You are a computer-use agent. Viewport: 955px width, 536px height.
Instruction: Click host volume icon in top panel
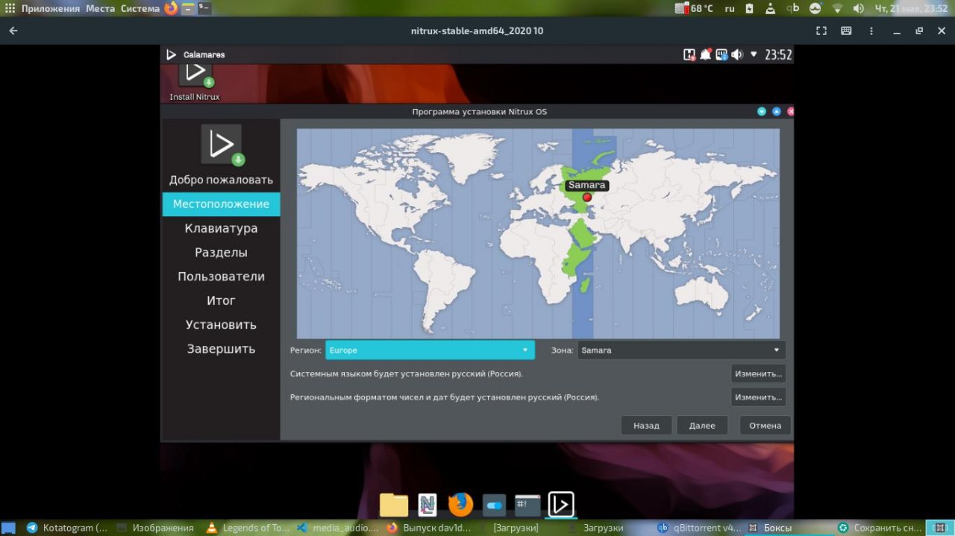click(858, 8)
